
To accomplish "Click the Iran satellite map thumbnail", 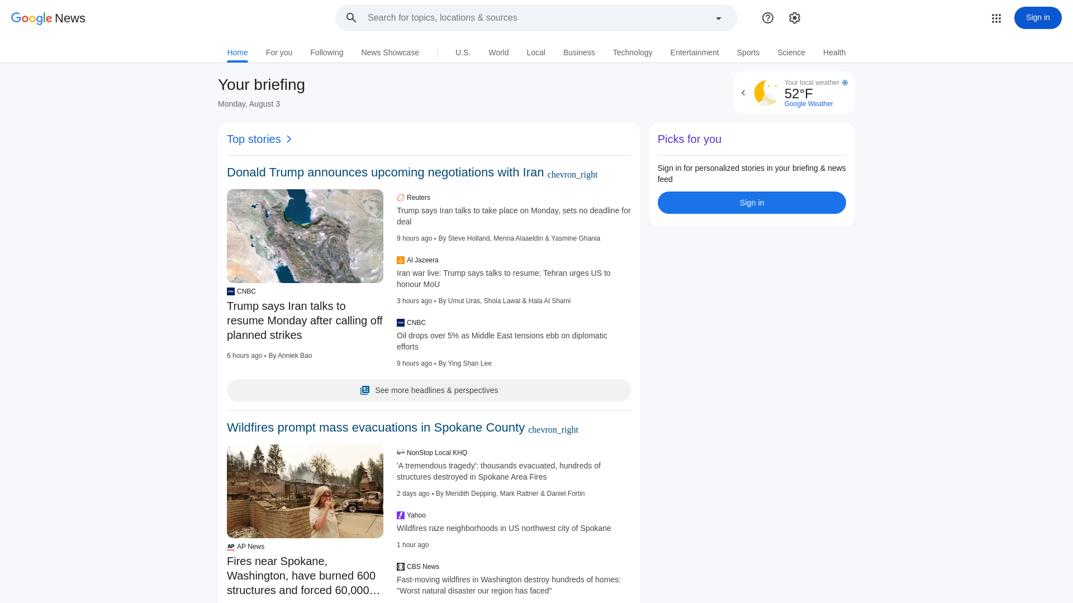I will point(305,236).
